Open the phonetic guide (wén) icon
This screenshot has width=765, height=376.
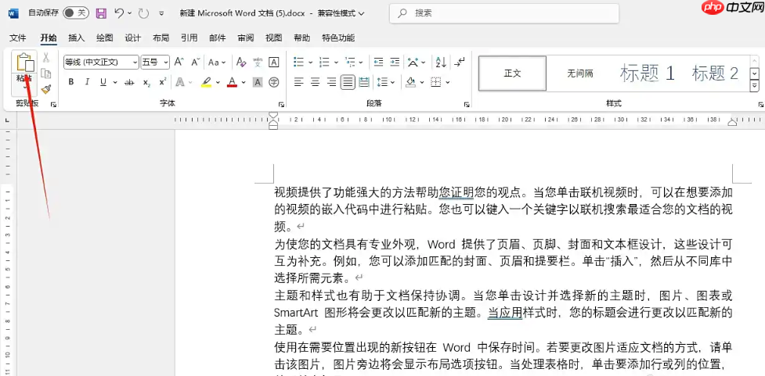[x=258, y=62]
